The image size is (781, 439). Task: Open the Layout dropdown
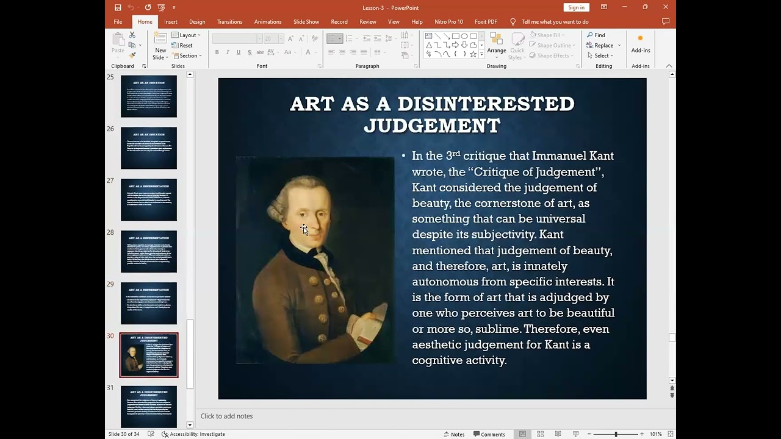186,35
